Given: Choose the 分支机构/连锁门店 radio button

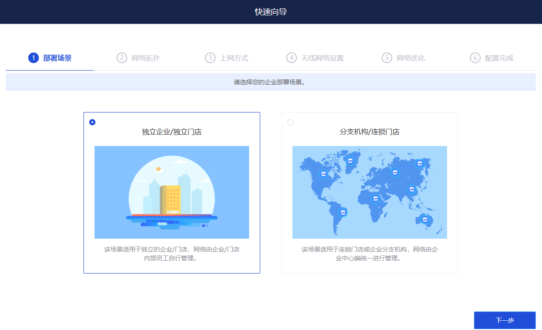Looking at the screenshot, I should [290, 122].
